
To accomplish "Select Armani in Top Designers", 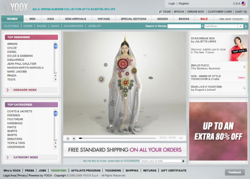I will [12, 44].
